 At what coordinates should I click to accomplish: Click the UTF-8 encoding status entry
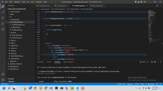point(137,84)
